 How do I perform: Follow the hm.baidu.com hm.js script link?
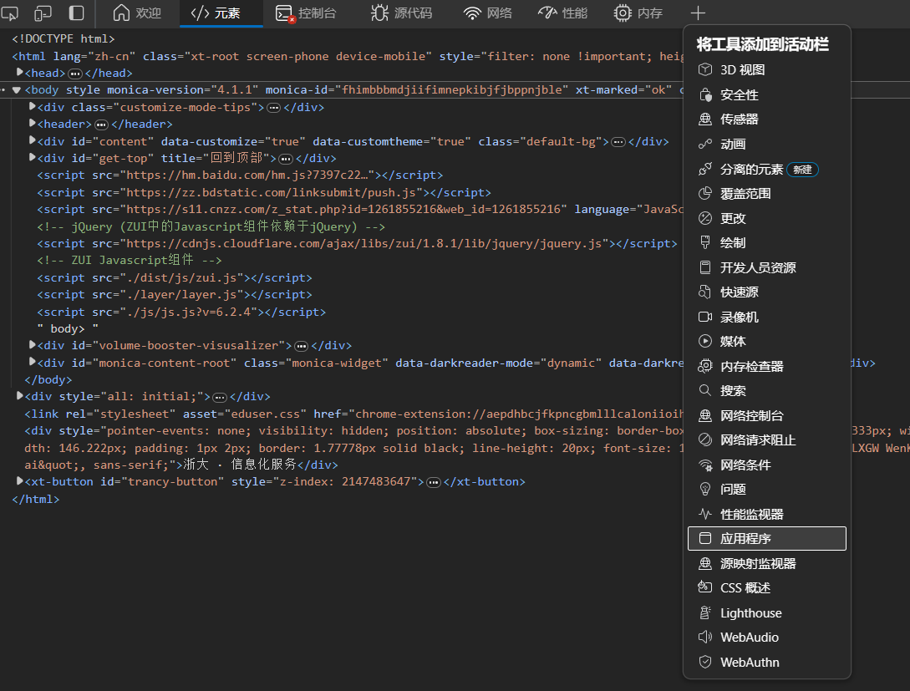coord(247,175)
